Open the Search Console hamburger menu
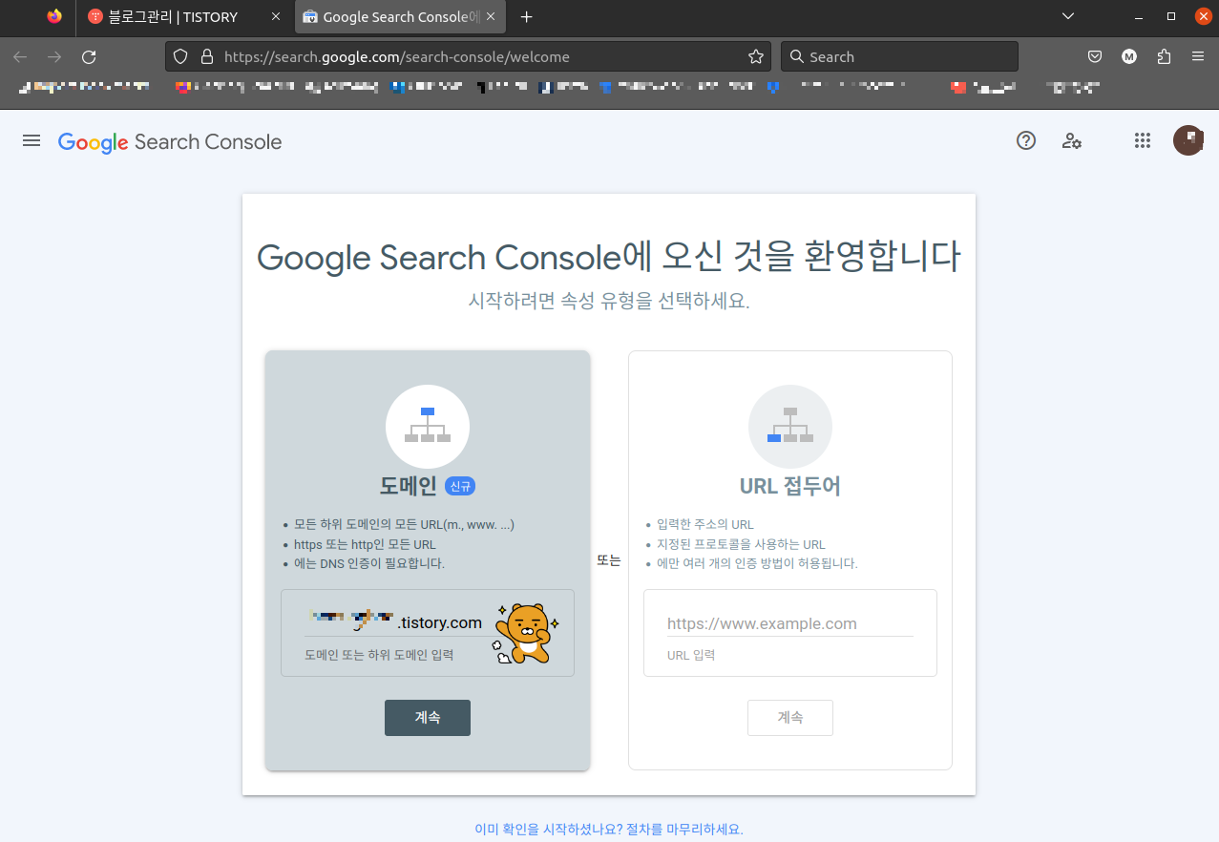Viewport: 1219px width, 842px height. 32,141
